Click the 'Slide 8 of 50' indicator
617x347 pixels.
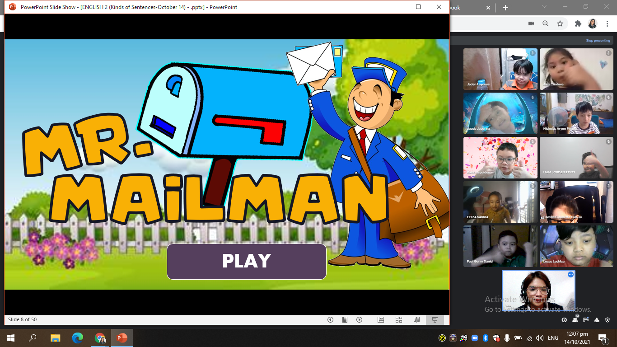coord(23,320)
